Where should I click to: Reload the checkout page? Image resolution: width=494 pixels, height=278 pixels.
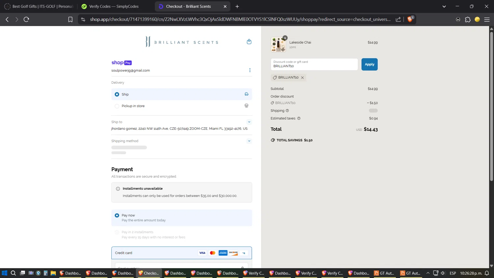[26, 19]
